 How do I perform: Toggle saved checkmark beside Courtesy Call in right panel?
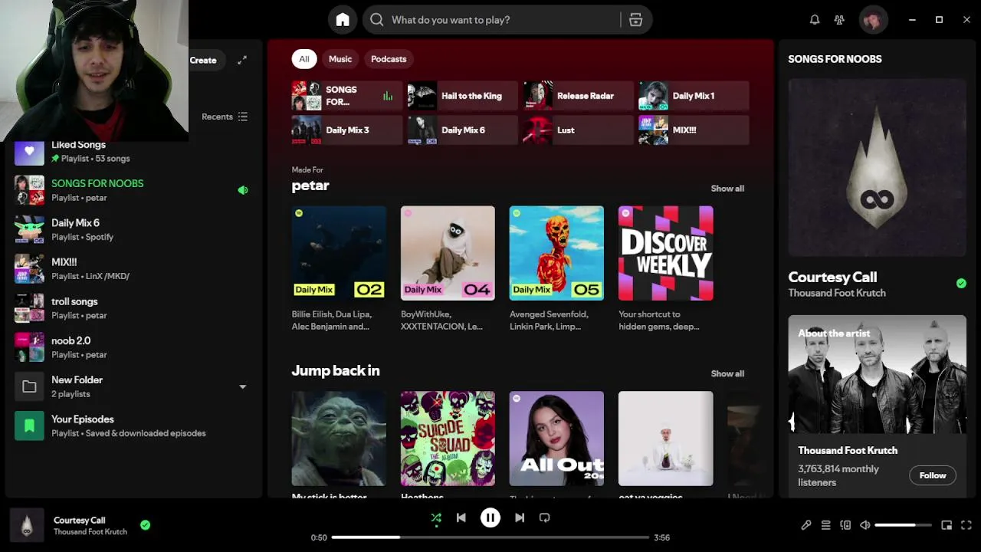click(961, 284)
